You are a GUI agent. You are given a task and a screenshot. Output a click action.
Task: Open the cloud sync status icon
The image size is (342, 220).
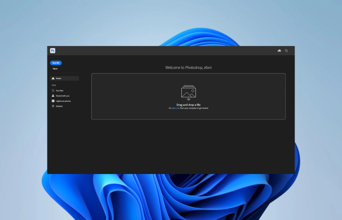(x=279, y=51)
